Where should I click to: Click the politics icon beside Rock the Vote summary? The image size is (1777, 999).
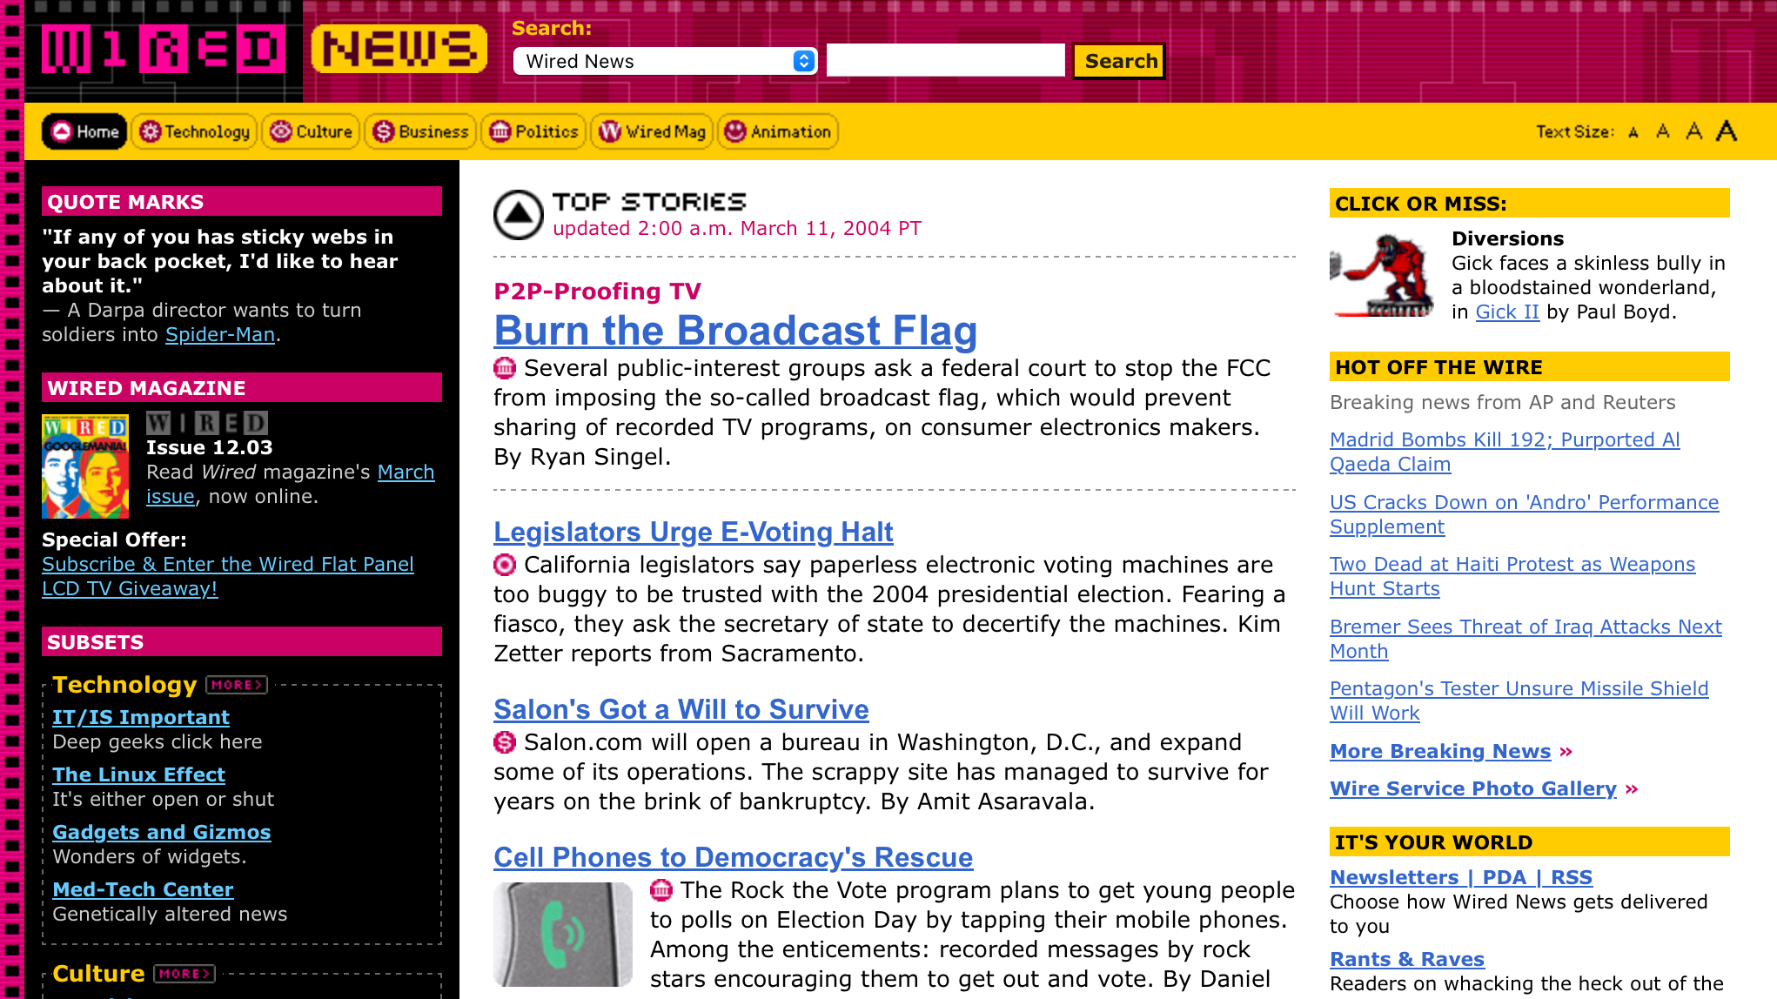[x=661, y=890]
